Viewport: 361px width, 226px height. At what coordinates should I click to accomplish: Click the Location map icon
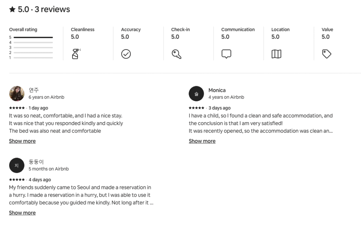[276, 54]
